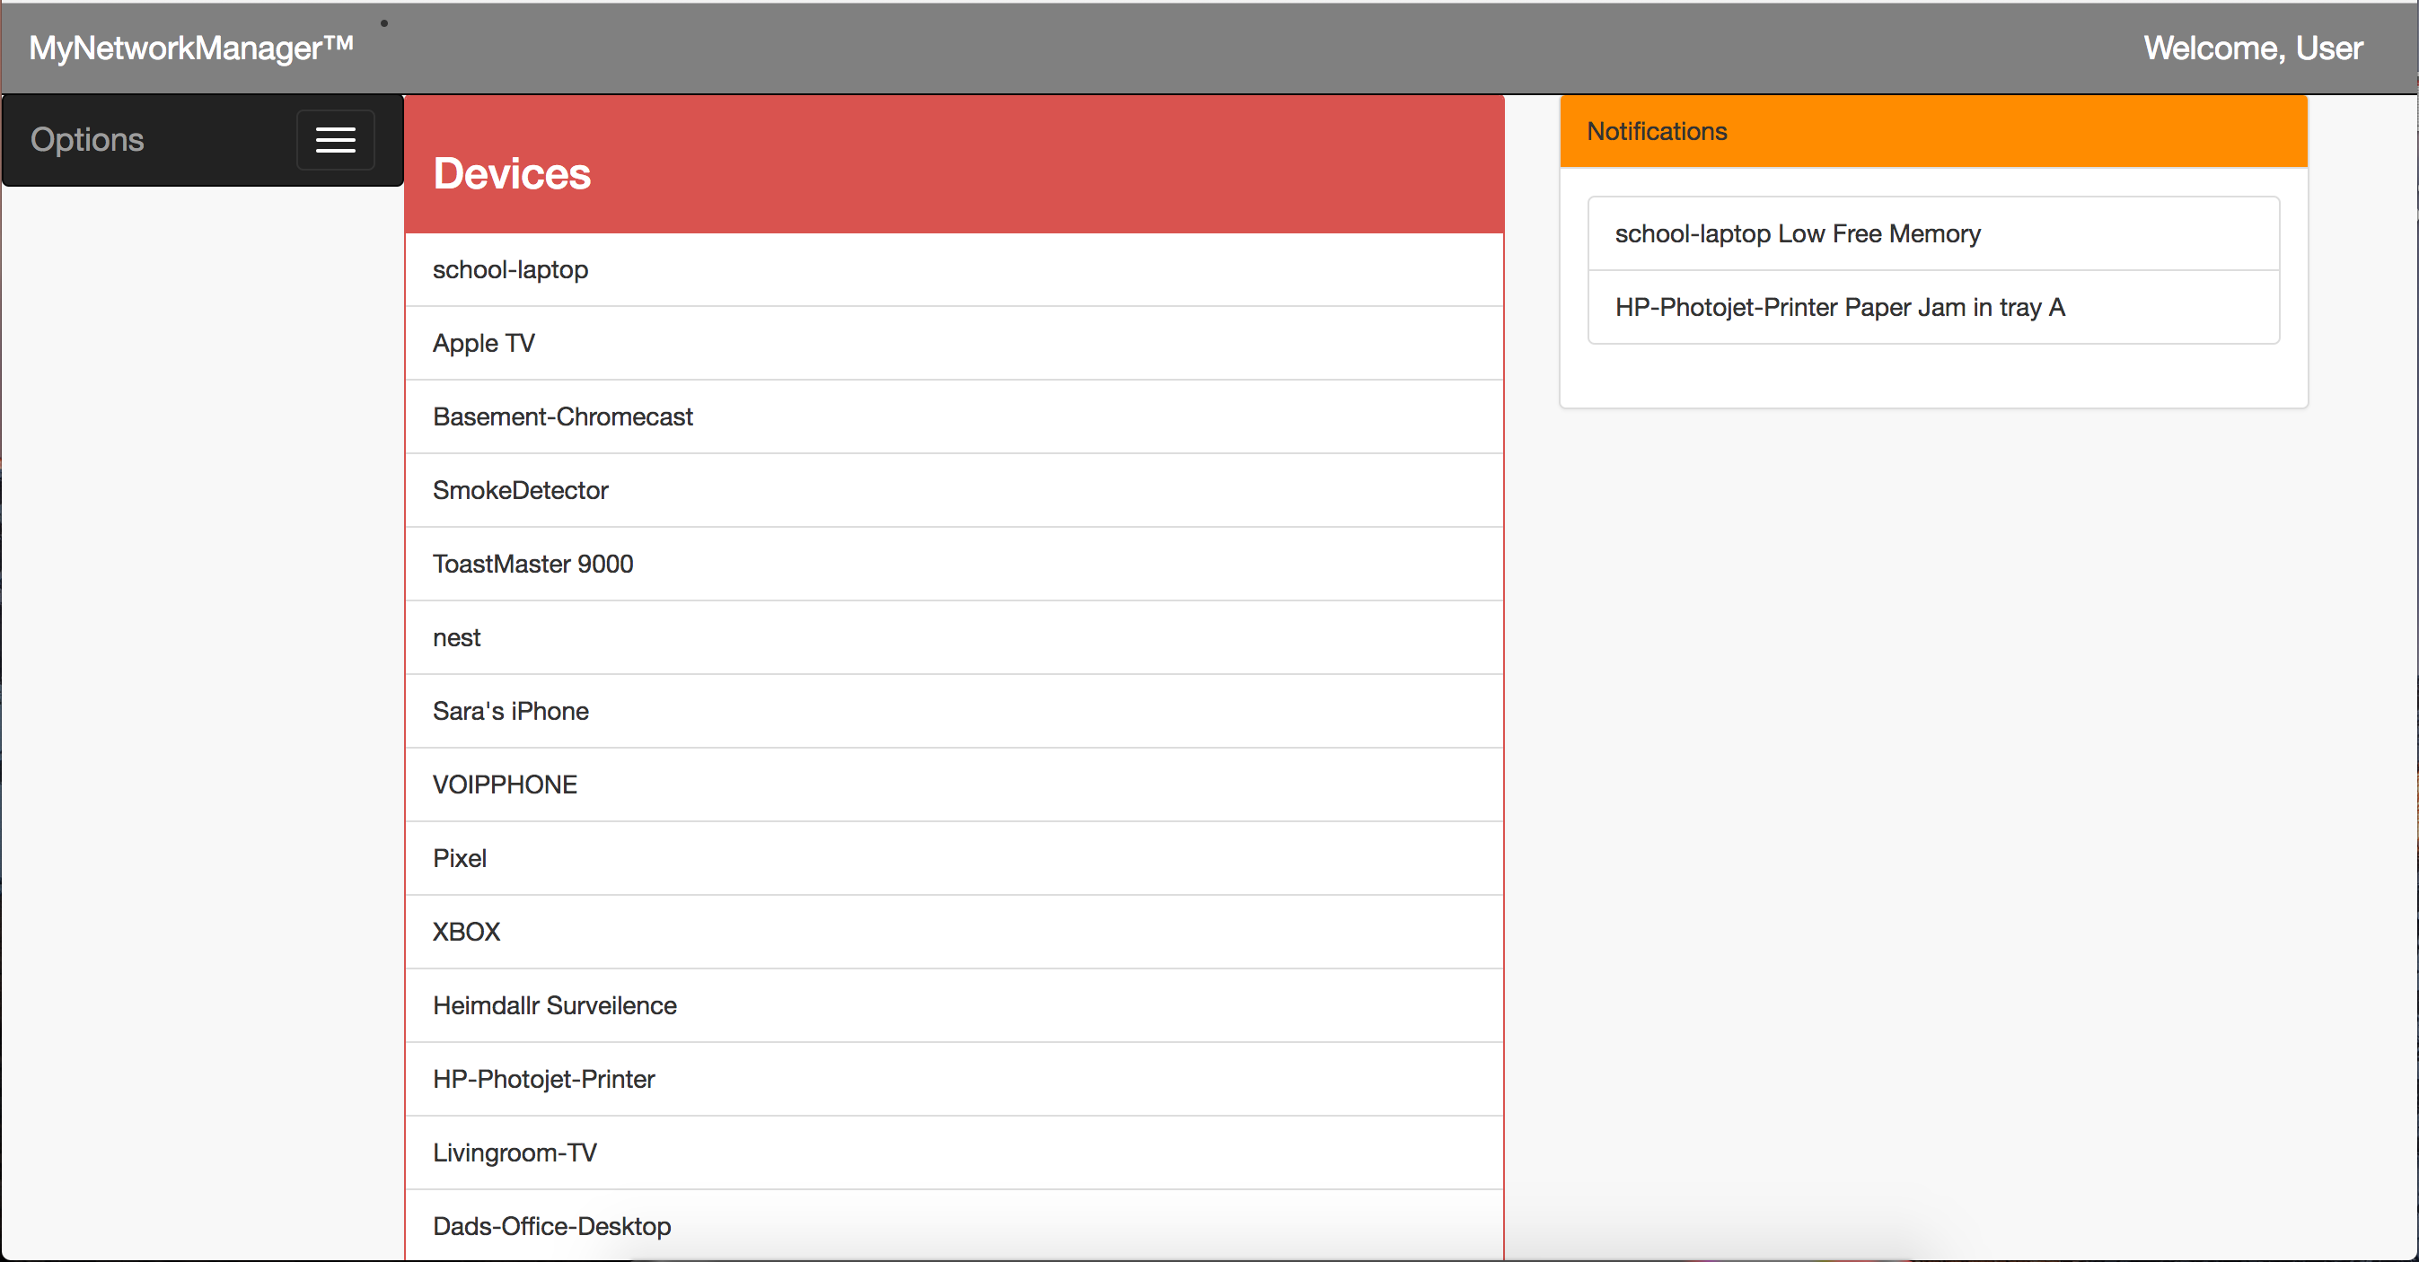Click the Welcome, User text
Image resolution: width=2419 pixels, height=1262 pixels.
(2252, 48)
